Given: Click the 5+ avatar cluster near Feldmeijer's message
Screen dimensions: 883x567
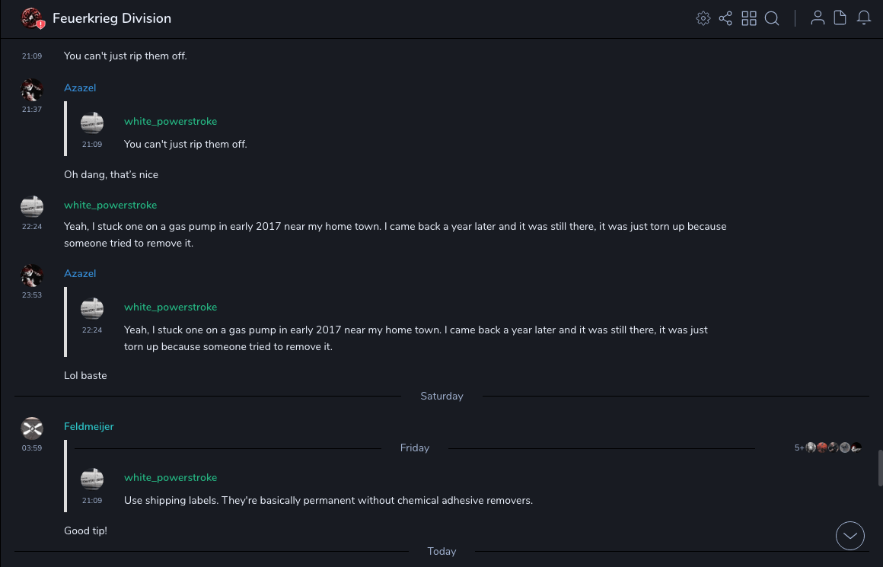Looking at the screenshot, I should (829, 448).
